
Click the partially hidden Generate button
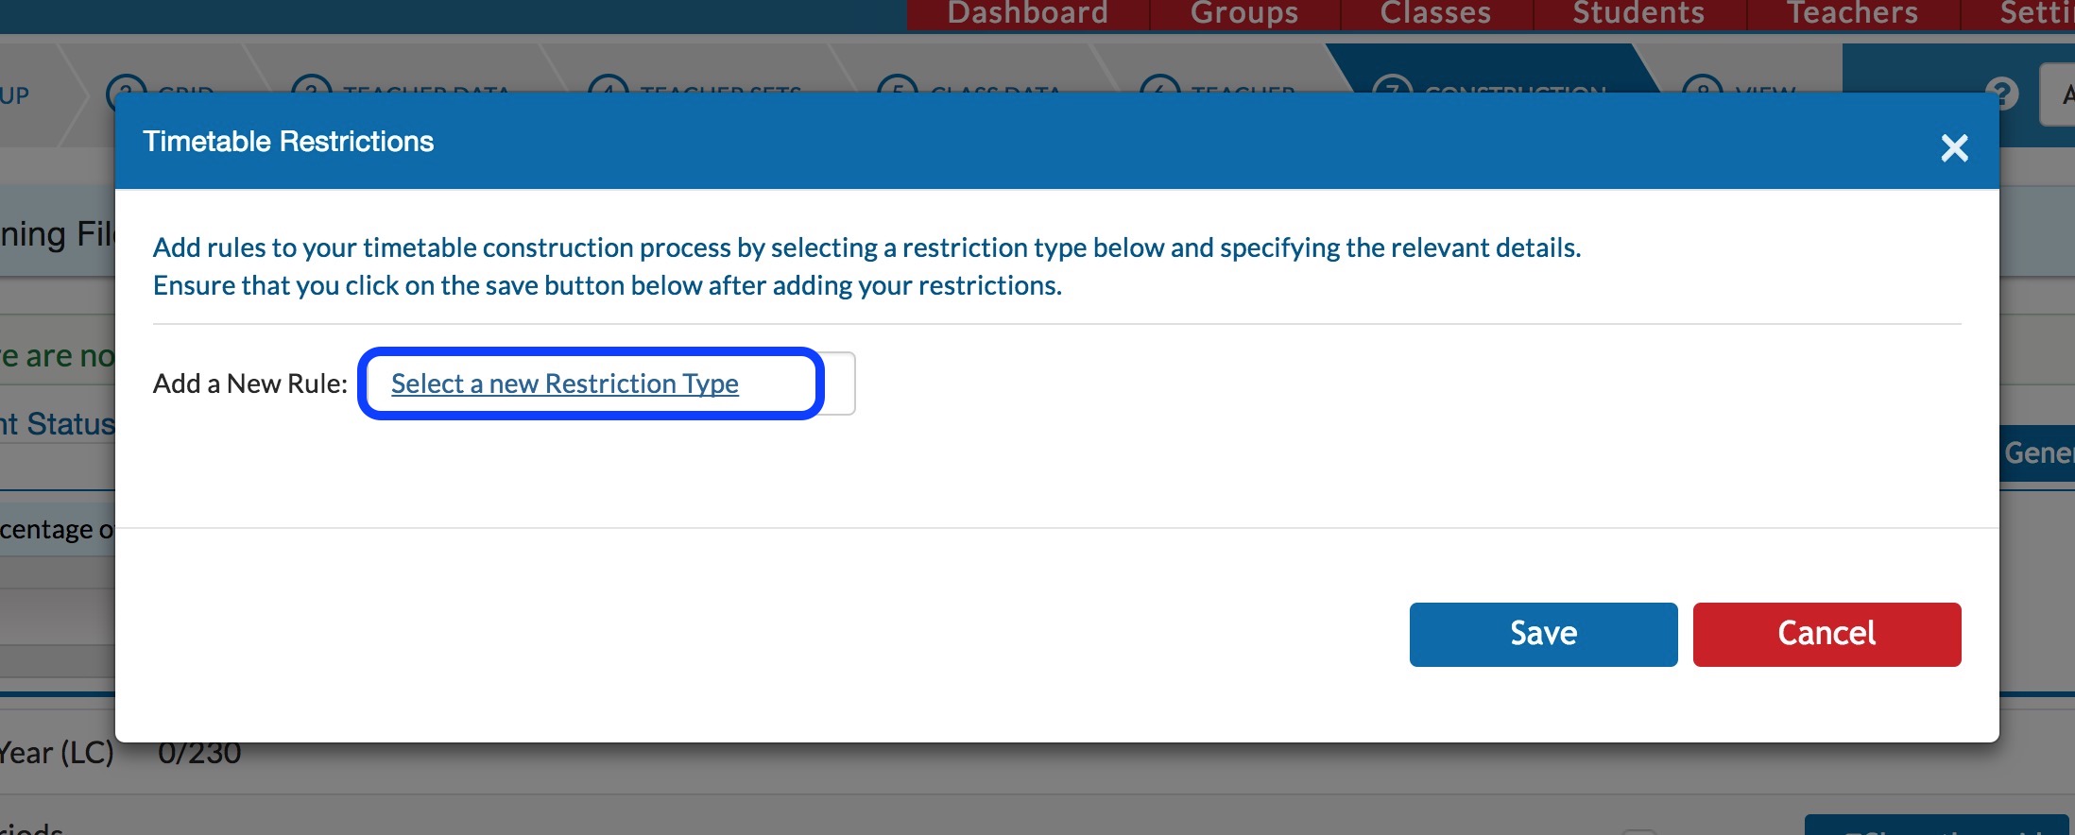[x=2037, y=453]
